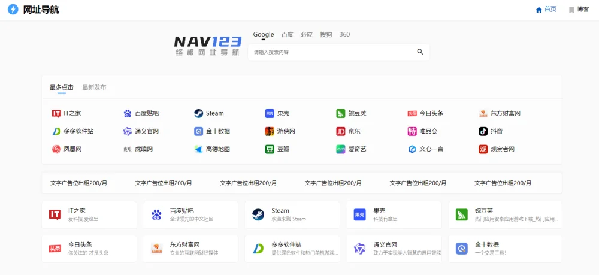Viewport: 599px width, 275px height.
Task: Switch search engine to 必应
Action: (x=307, y=34)
